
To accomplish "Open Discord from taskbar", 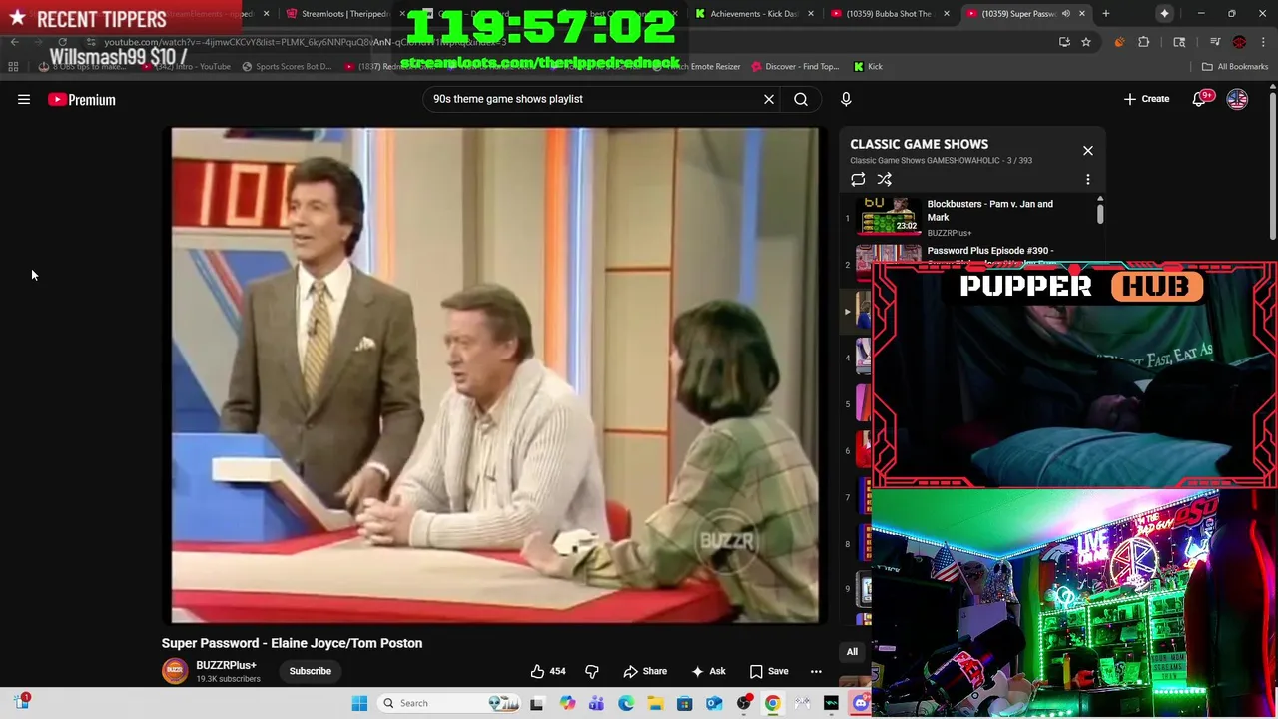I will [x=861, y=703].
